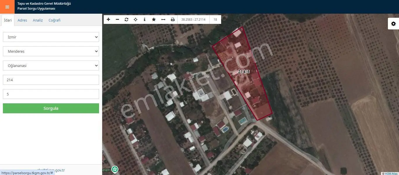Print the map via printer icon
Screen dimensions: 399x175
[x=173, y=20]
